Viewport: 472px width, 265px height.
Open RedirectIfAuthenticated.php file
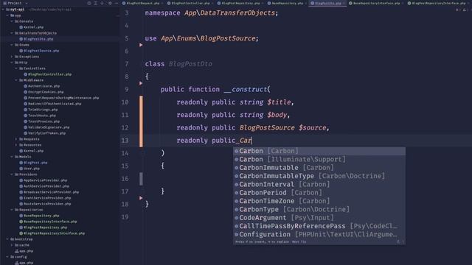(x=52, y=104)
